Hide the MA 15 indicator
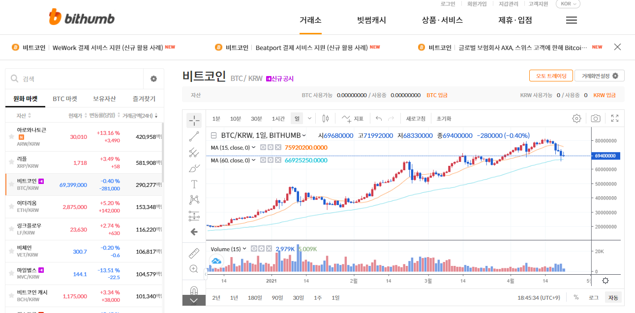This screenshot has width=635, height=313. click(x=263, y=147)
